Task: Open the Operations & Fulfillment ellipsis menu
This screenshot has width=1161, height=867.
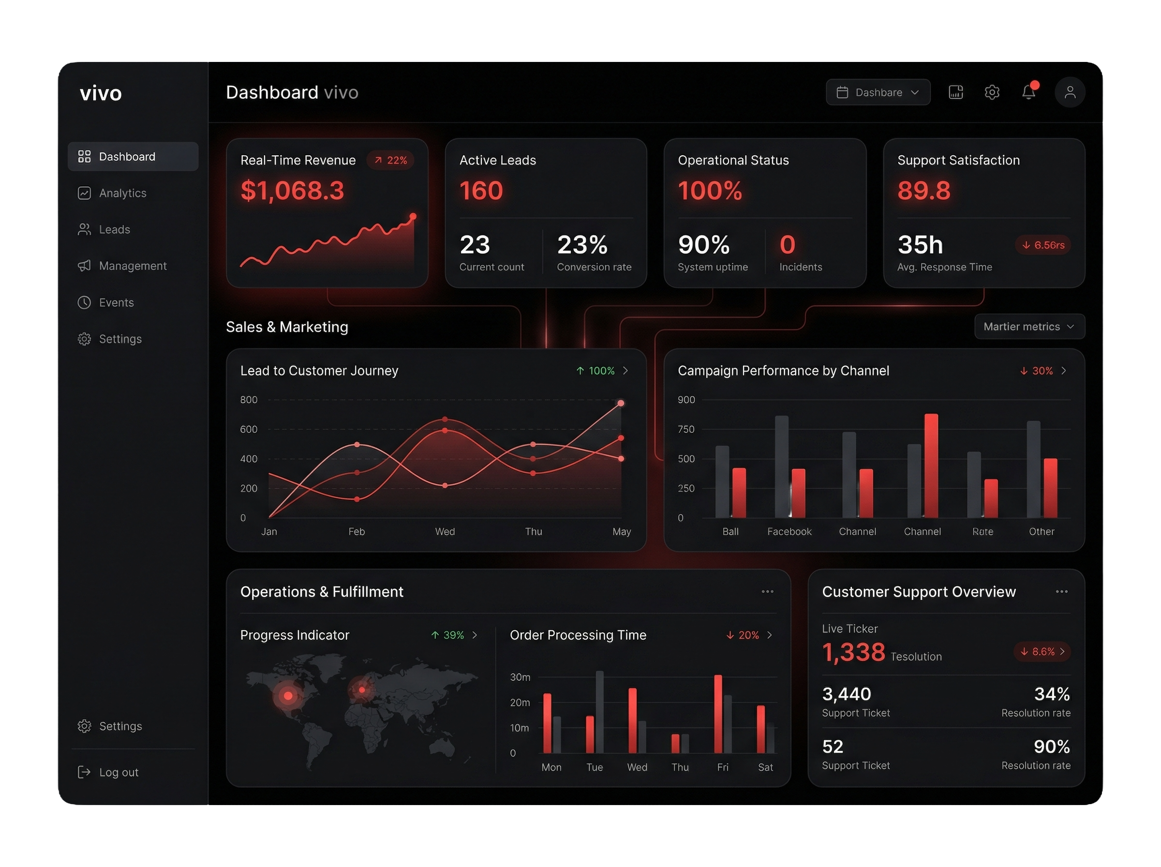Action: 768,592
